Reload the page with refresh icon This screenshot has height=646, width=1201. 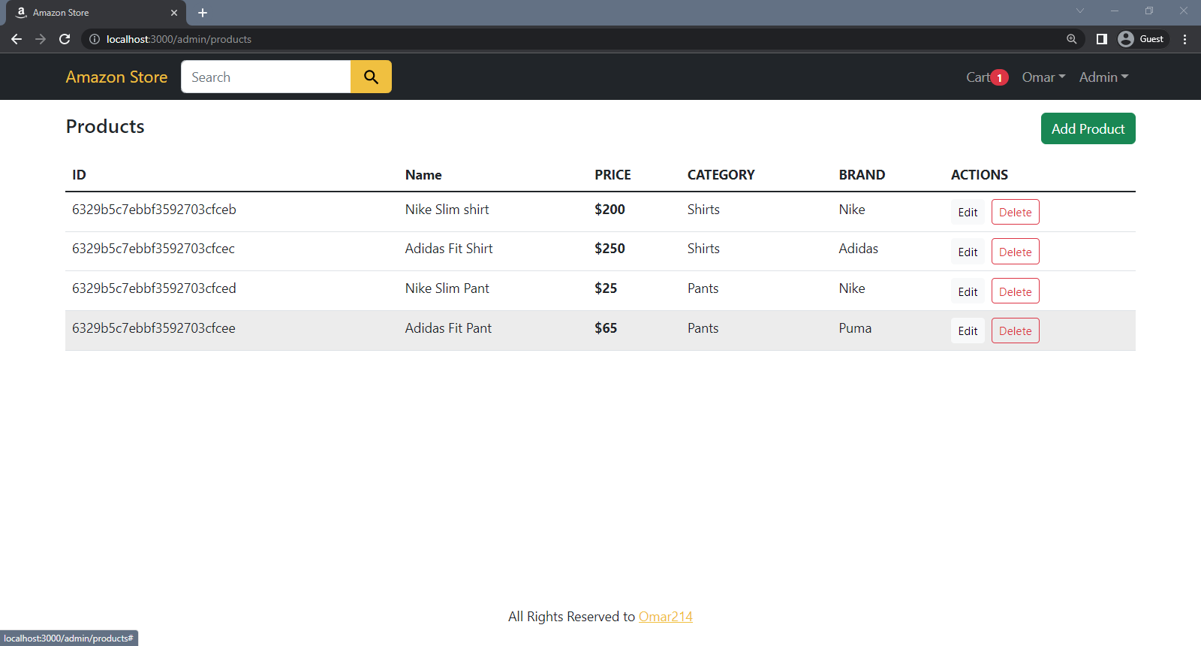[65, 39]
